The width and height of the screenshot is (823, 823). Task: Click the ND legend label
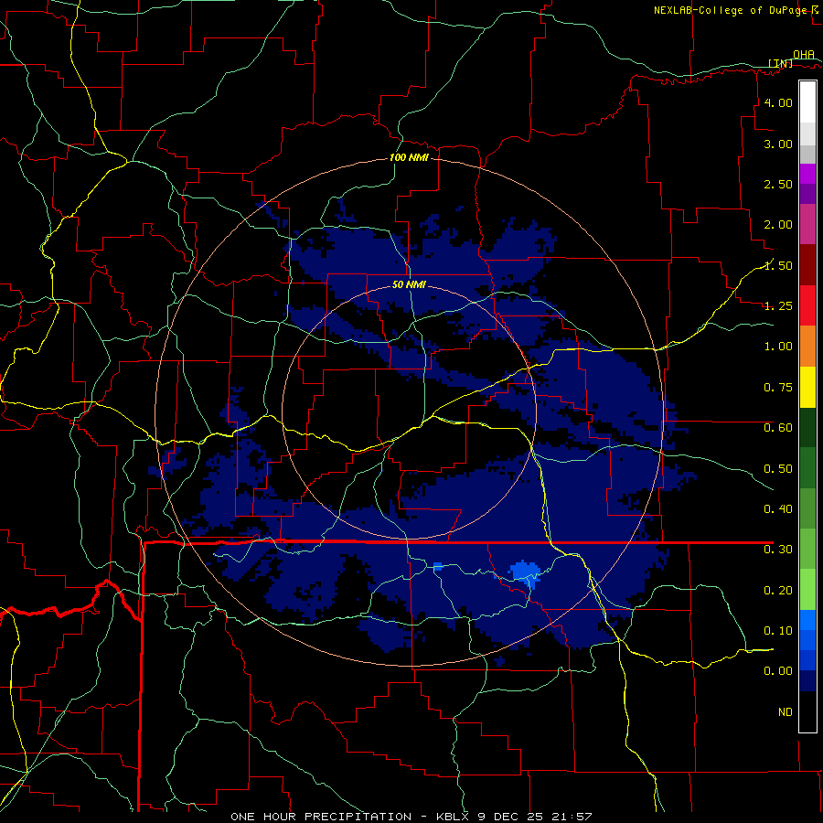pyautogui.click(x=786, y=712)
